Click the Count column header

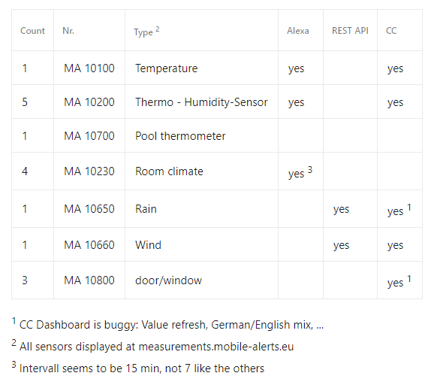[32, 31]
